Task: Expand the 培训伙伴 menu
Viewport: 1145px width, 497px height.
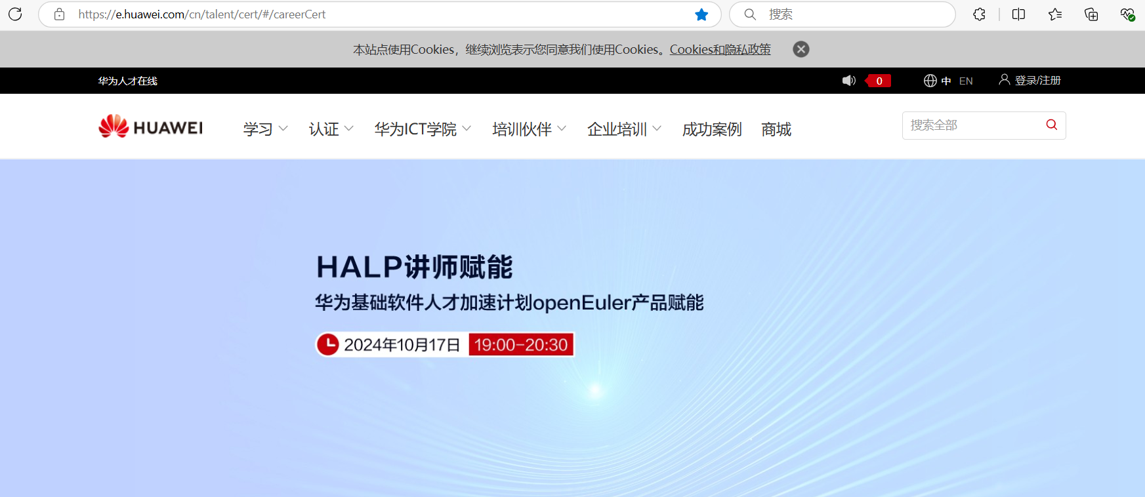Action: (x=529, y=129)
